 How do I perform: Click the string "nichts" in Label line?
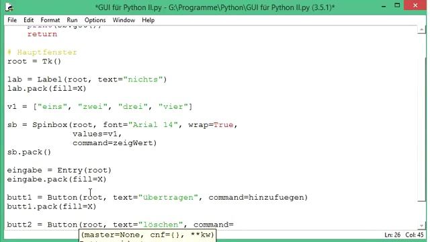(143, 79)
